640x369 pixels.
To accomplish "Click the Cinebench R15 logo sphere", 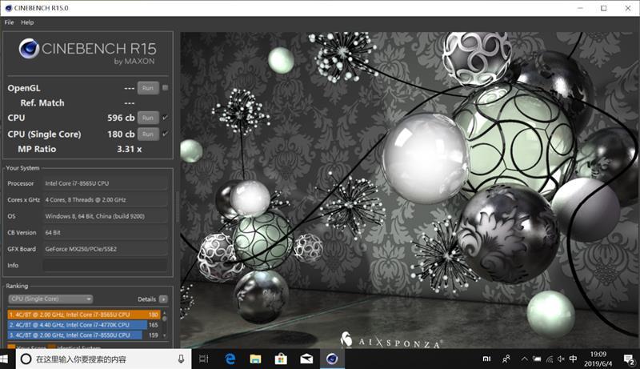I will [x=29, y=49].
